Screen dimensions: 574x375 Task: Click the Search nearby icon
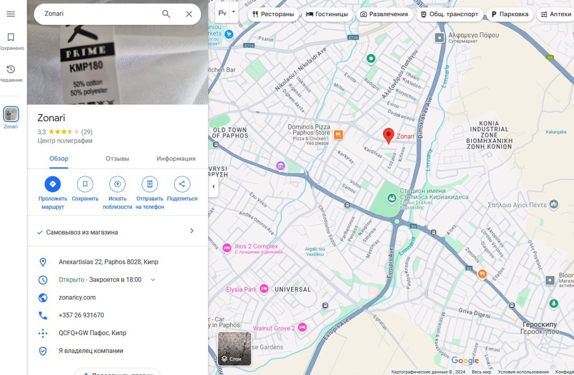tap(117, 184)
